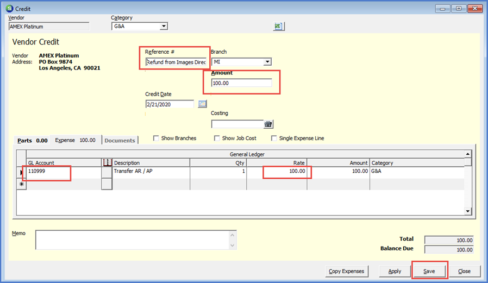Select GL Account cell 110999

tap(64, 173)
